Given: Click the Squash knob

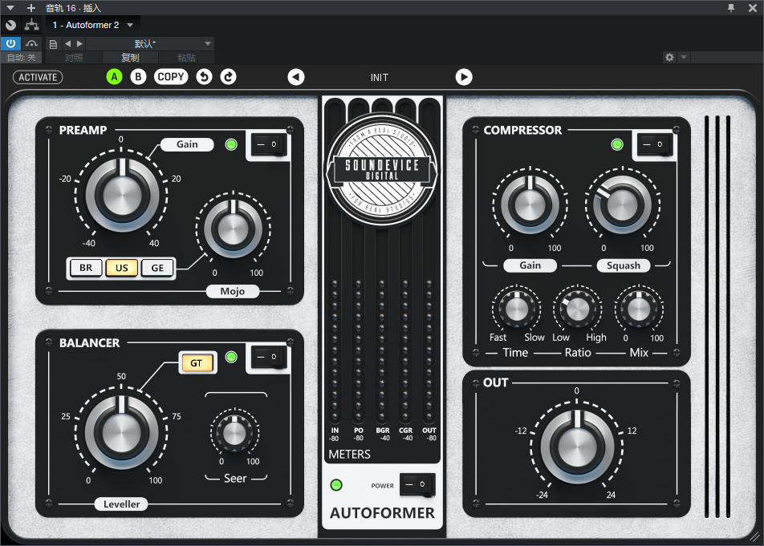Looking at the screenshot, I should (x=622, y=205).
